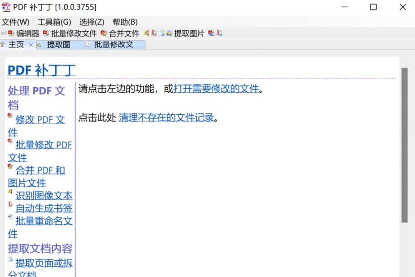Image resolution: width=415 pixels, height=277 pixels.
Task: Switch to the 提取图 tab
Action: click(60, 45)
